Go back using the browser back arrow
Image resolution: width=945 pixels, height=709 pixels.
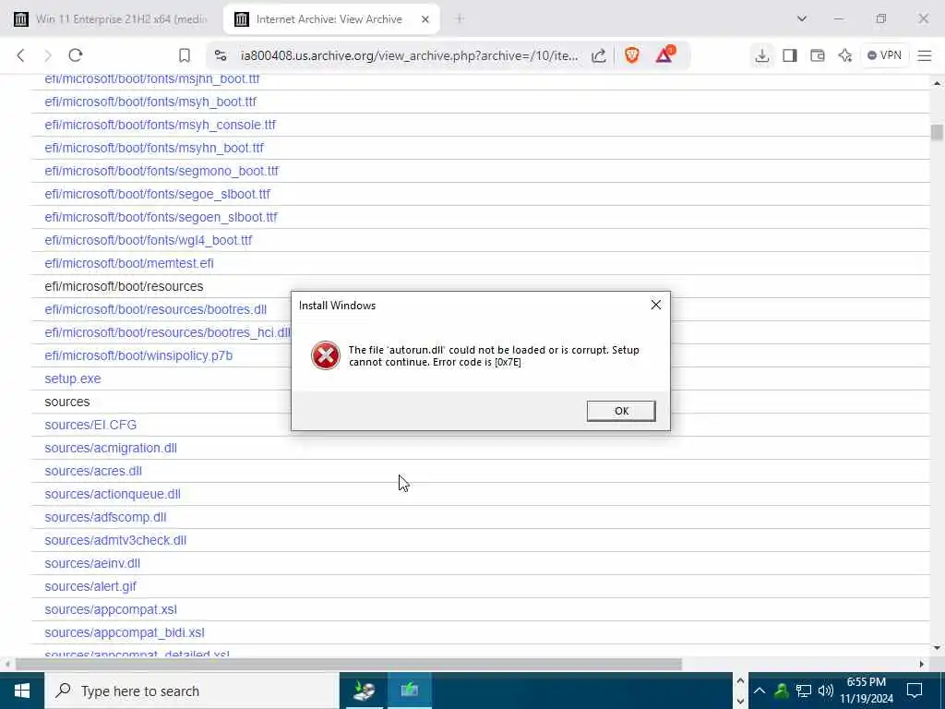pos(20,55)
